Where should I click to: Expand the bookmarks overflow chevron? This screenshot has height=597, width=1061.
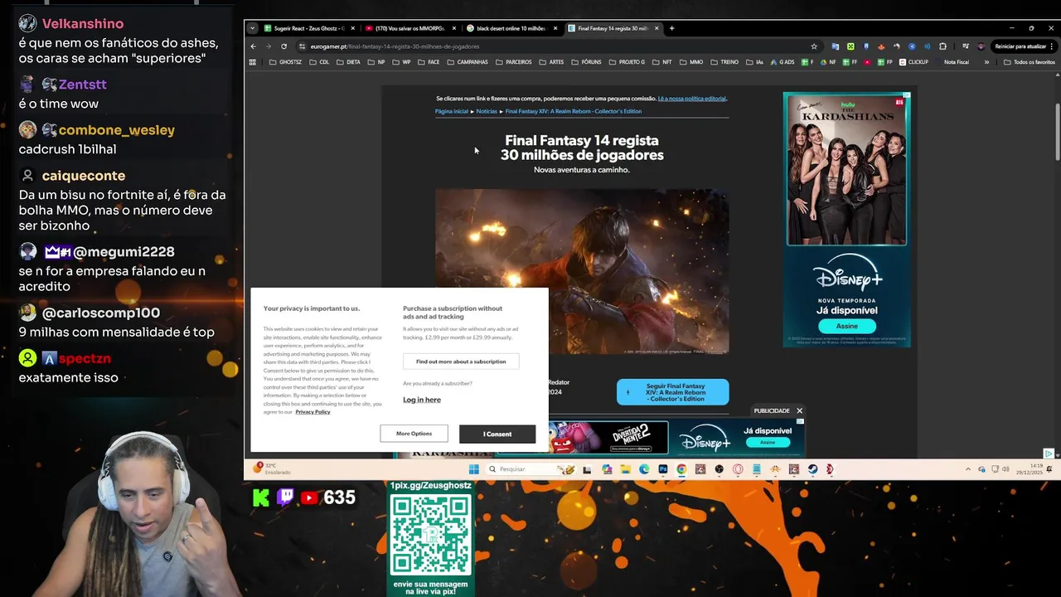986,62
